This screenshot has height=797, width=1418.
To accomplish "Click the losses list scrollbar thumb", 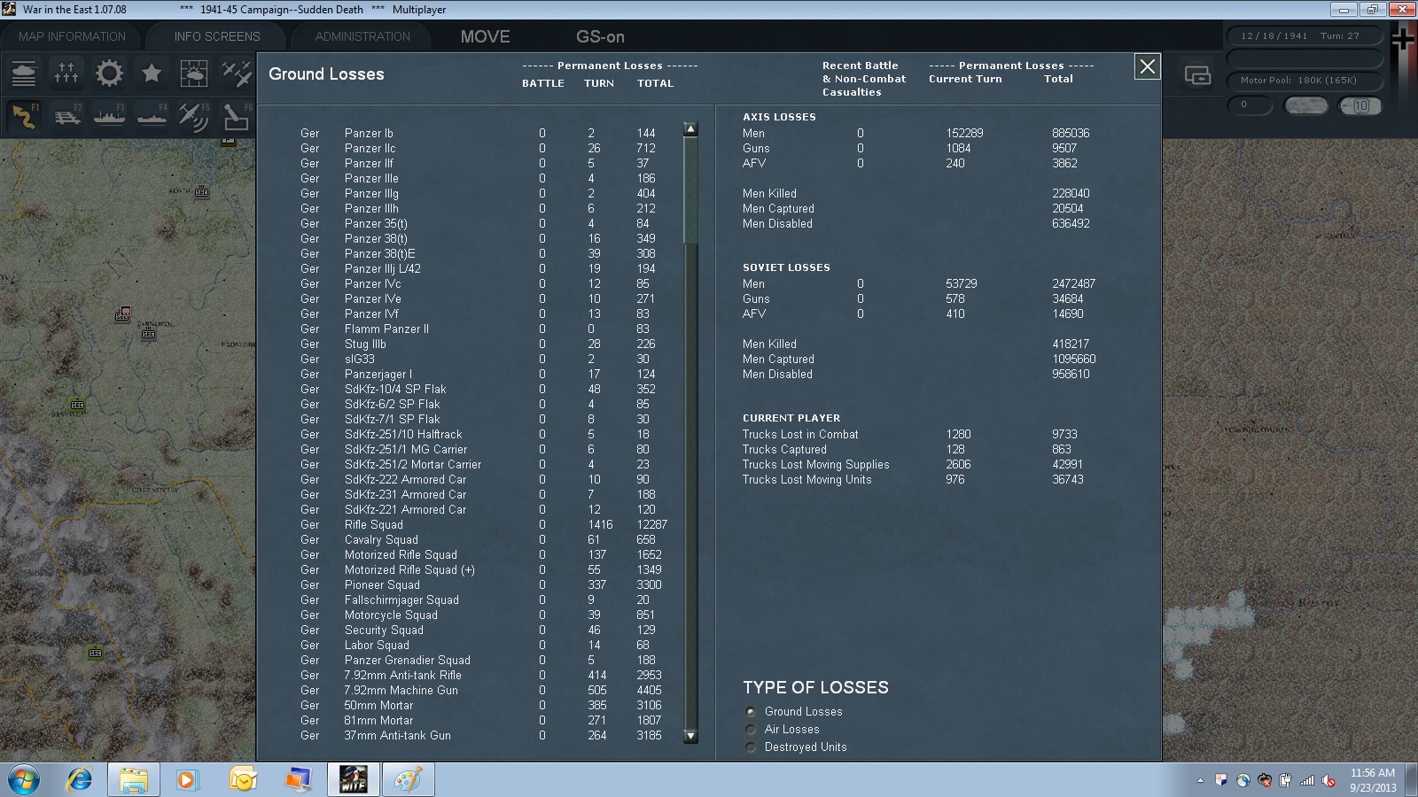I will [690, 190].
